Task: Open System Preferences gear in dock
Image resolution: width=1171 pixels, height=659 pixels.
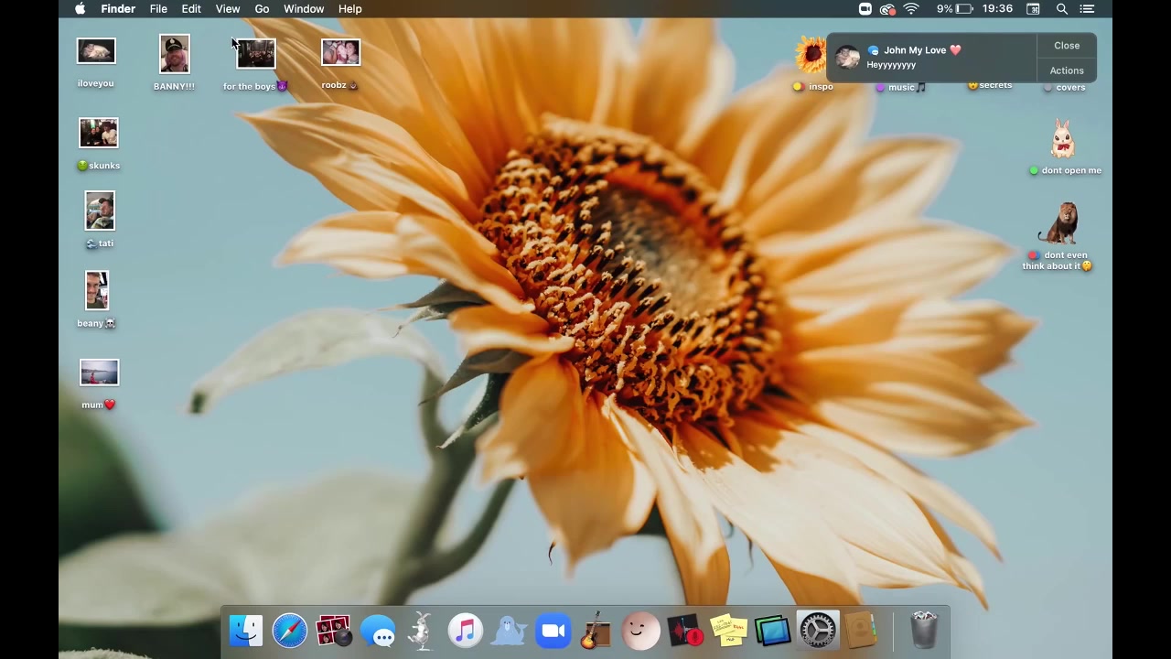Action: 817,631
